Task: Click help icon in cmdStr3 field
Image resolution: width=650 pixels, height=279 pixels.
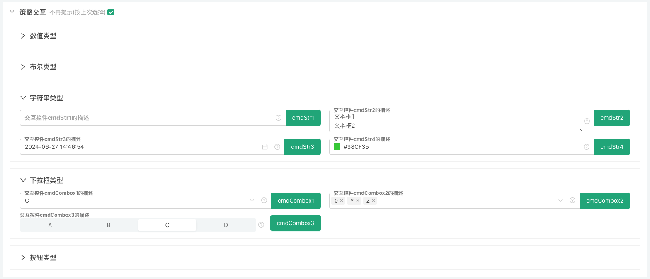Action: coord(277,147)
